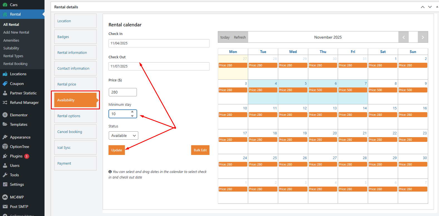
Task: Go to the previous month in calendar
Action: pyautogui.click(x=403, y=37)
